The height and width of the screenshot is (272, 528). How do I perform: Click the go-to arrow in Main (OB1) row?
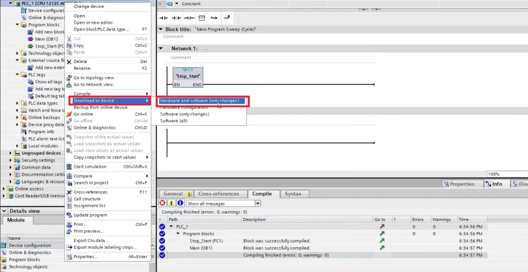click(x=382, y=248)
